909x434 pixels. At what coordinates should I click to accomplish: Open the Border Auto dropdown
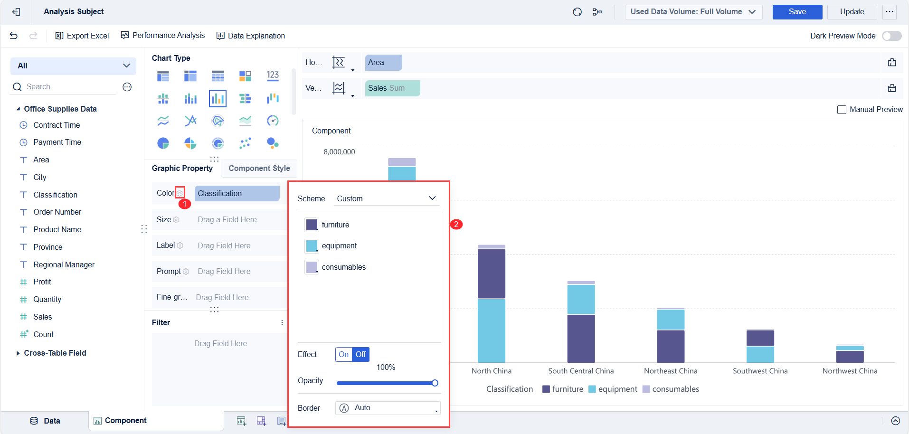[x=388, y=408]
